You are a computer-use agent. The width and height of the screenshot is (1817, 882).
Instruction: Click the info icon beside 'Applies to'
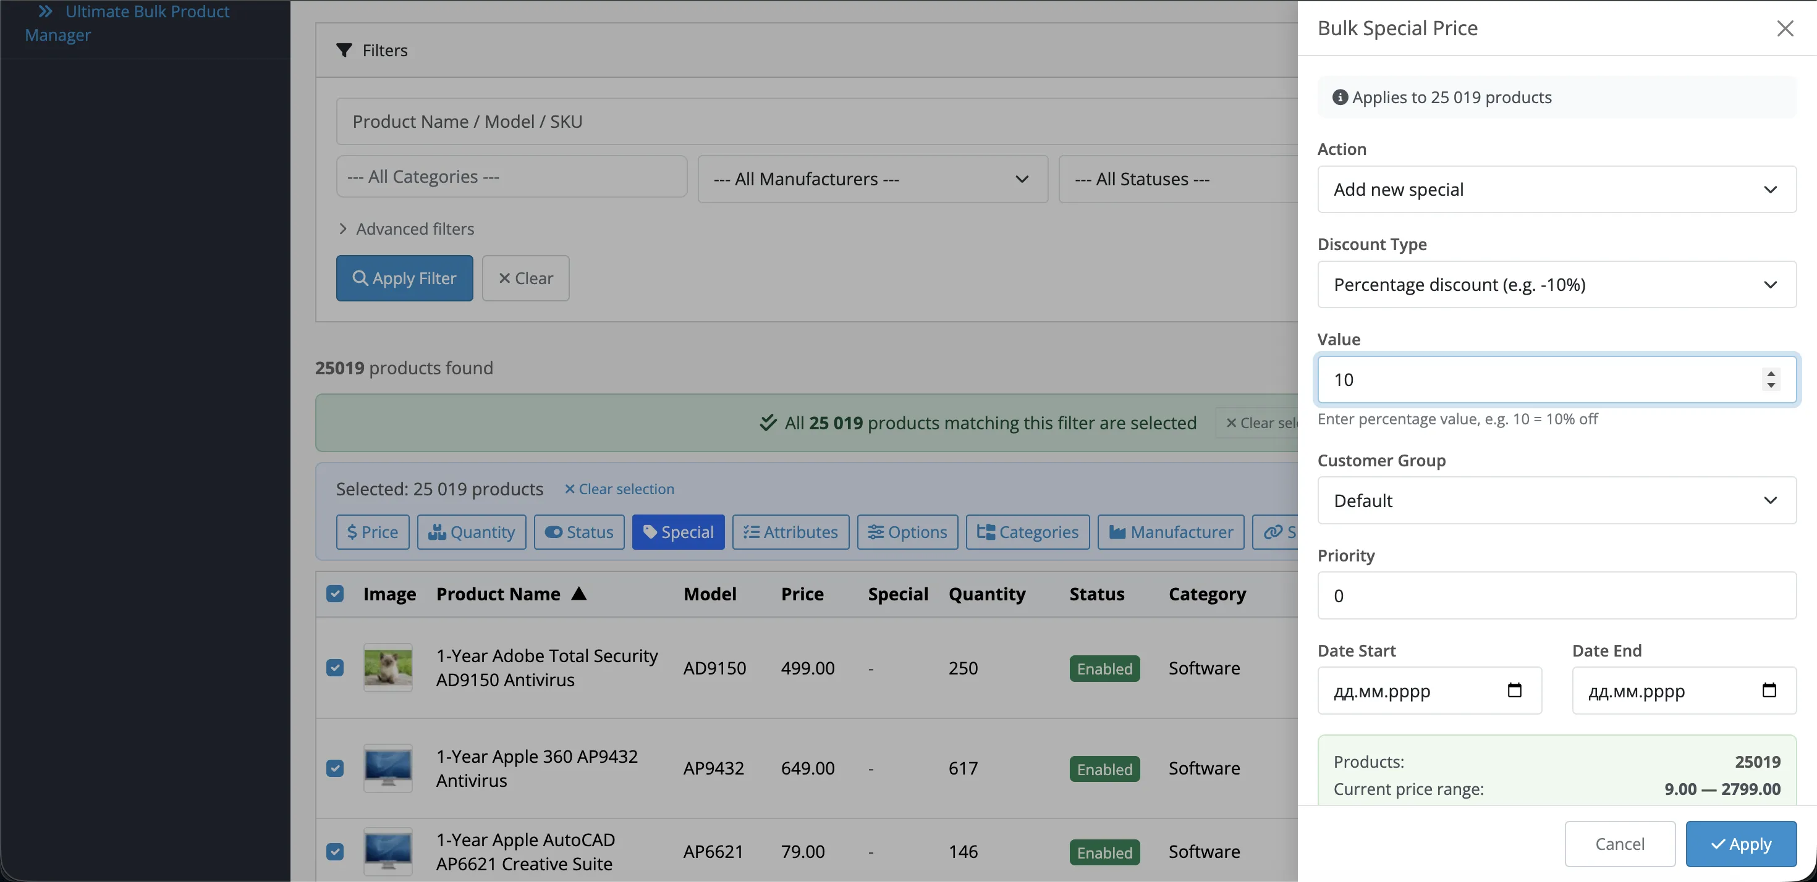(1339, 98)
